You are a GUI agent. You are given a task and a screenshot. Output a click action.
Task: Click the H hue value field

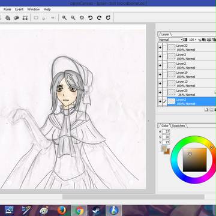click(x=166, y=131)
